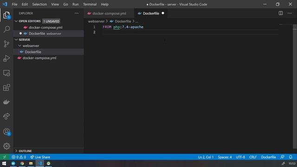Switch to the docker-compose.yml tab

click(x=109, y=13)
